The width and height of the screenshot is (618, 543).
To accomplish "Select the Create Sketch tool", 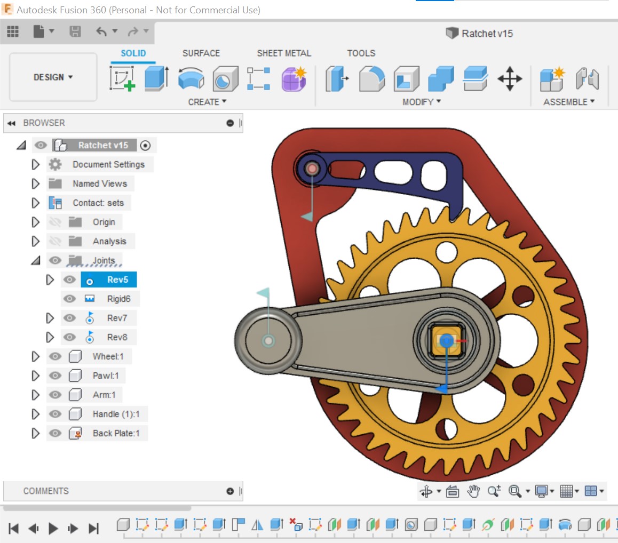I will click(122, 79).
